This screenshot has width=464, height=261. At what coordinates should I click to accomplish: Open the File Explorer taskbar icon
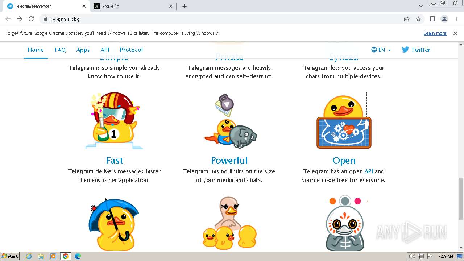tap(41, 256)
